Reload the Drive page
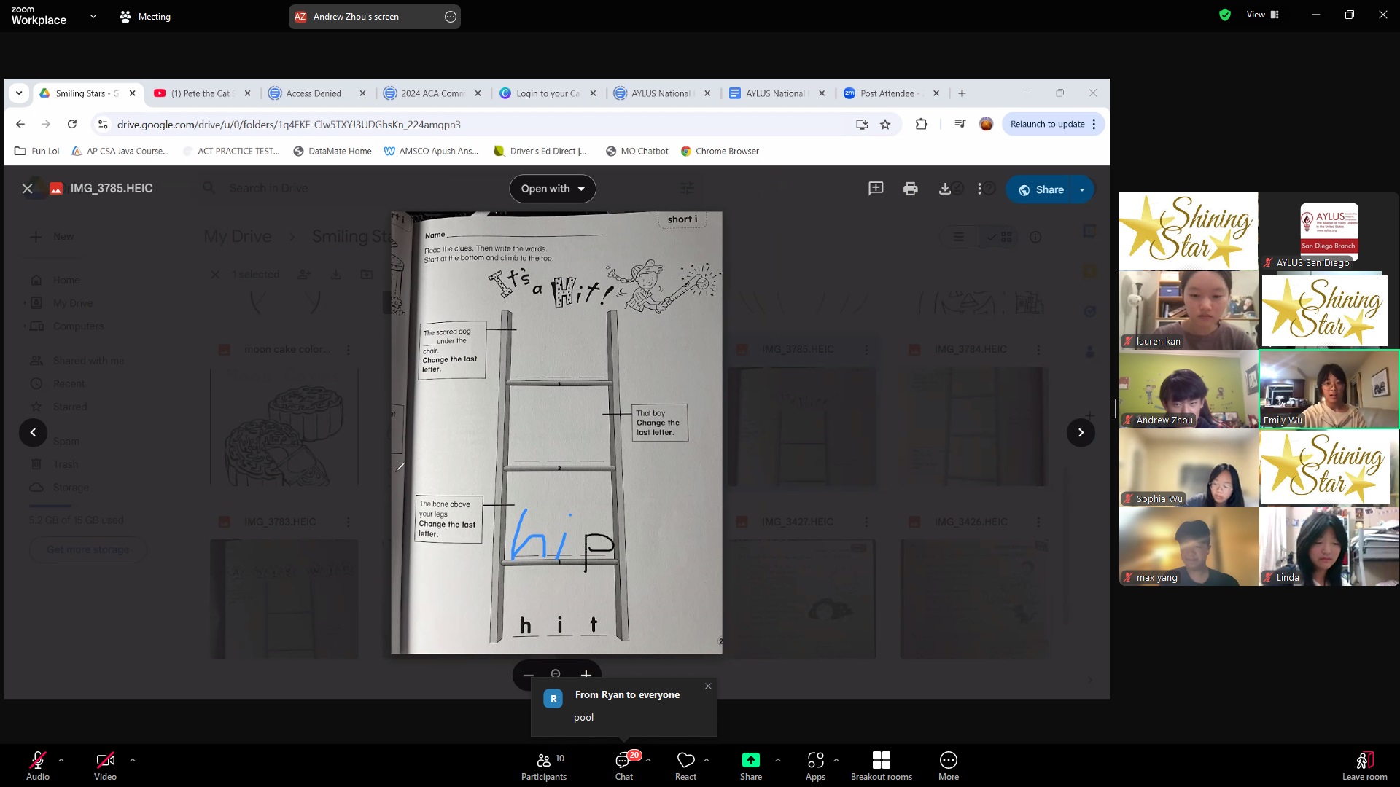 tap(72, 125)
